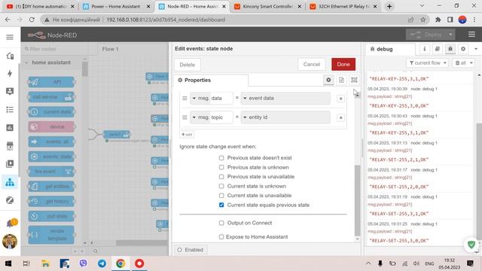Viewport: 482px width, 271px height.
Task: Click the add property button
Action: pos(187,134)
